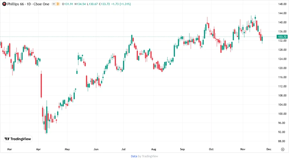Click the 88.00 price scale label

tap(282, 141)
